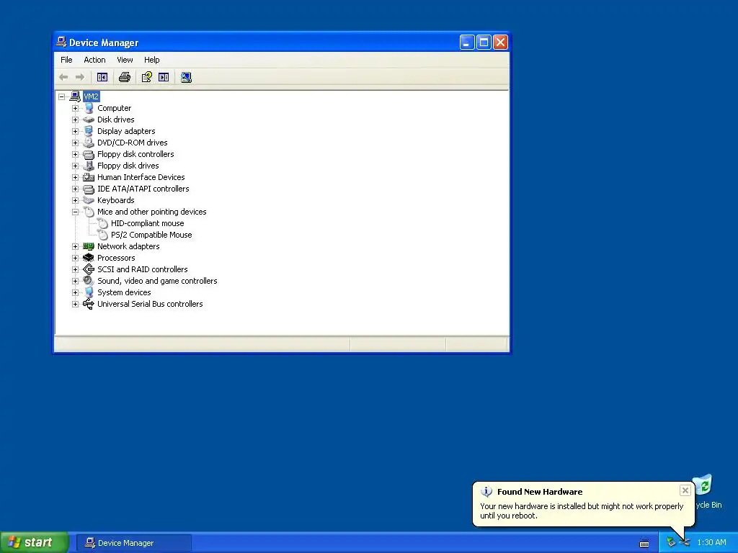Click the IDE ATA/ATAPI controllers icon
The height and width of the screenshot is (553, 738).
click(x=89, y=189)
